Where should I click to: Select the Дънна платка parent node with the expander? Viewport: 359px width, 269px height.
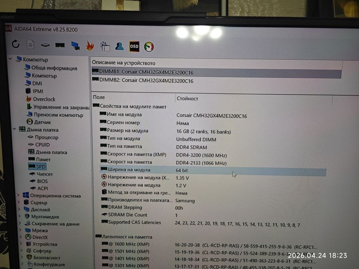(38, 130)
